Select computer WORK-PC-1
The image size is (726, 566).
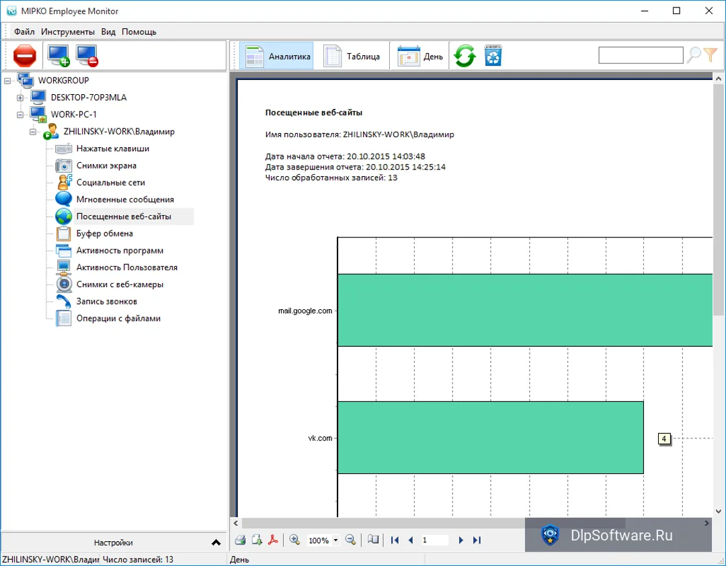pos(74,114)
